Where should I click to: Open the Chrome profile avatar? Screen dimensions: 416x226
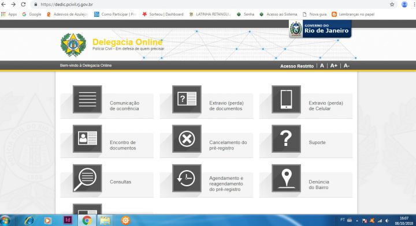[404, 5]
